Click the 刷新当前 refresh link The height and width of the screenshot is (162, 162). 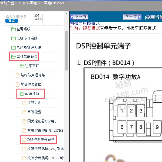(x=153, y=17)
